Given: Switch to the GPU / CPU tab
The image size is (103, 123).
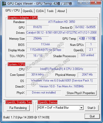Looking at the screenshot, I should 13,11.
